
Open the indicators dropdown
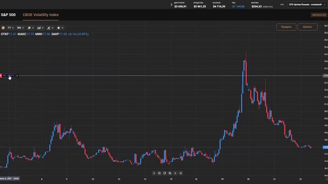pyautogui.click(x=40, y=28)
